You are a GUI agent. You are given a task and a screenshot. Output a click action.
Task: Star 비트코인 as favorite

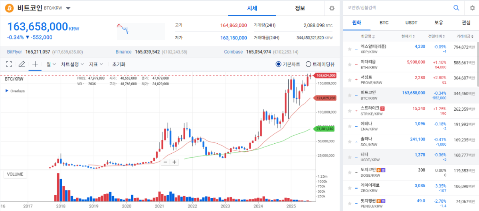350,96
